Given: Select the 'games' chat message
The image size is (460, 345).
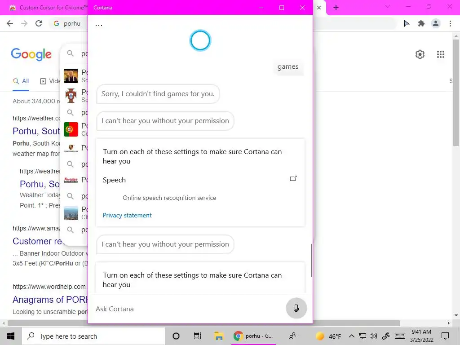Looking at the screenshot, I should pyautogui.click(x=288, y=66).
